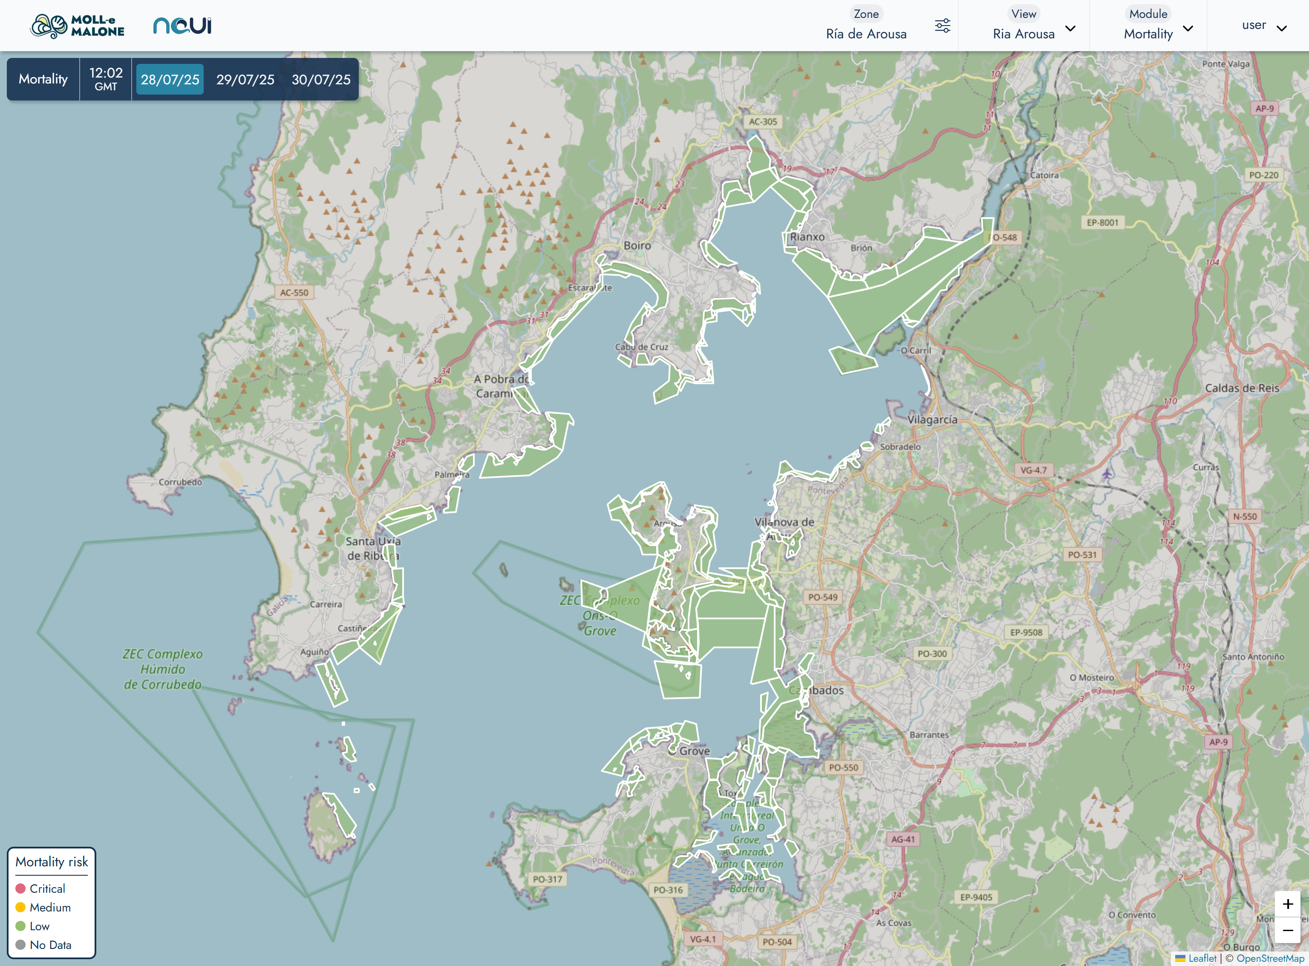This screenshot has width=1309, height=966.
Task: Switch to the 30/07/25 date
Action: 321,80
